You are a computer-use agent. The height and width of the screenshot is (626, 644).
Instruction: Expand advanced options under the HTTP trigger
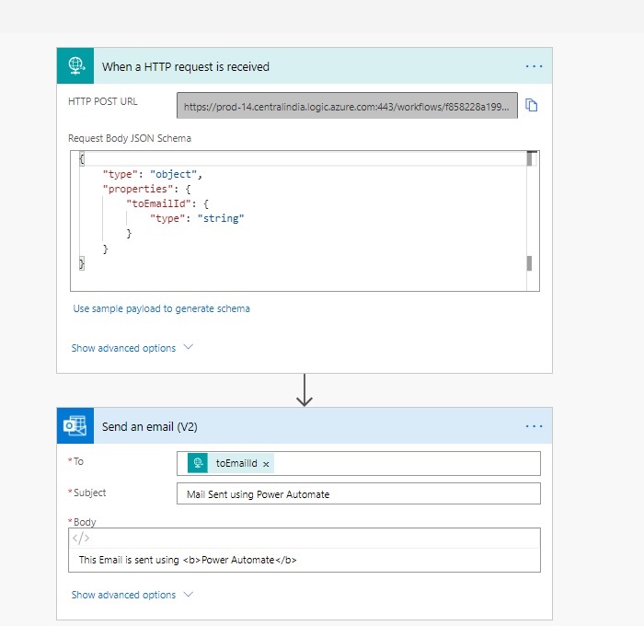(132, 348)
